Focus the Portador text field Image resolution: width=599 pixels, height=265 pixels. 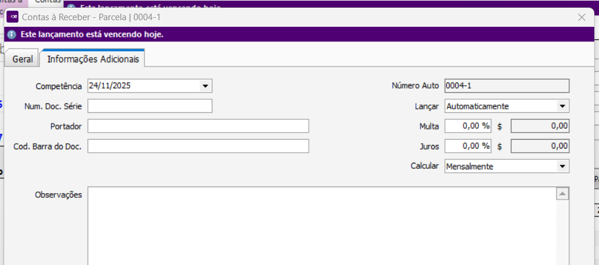click(x=198, y=126)
